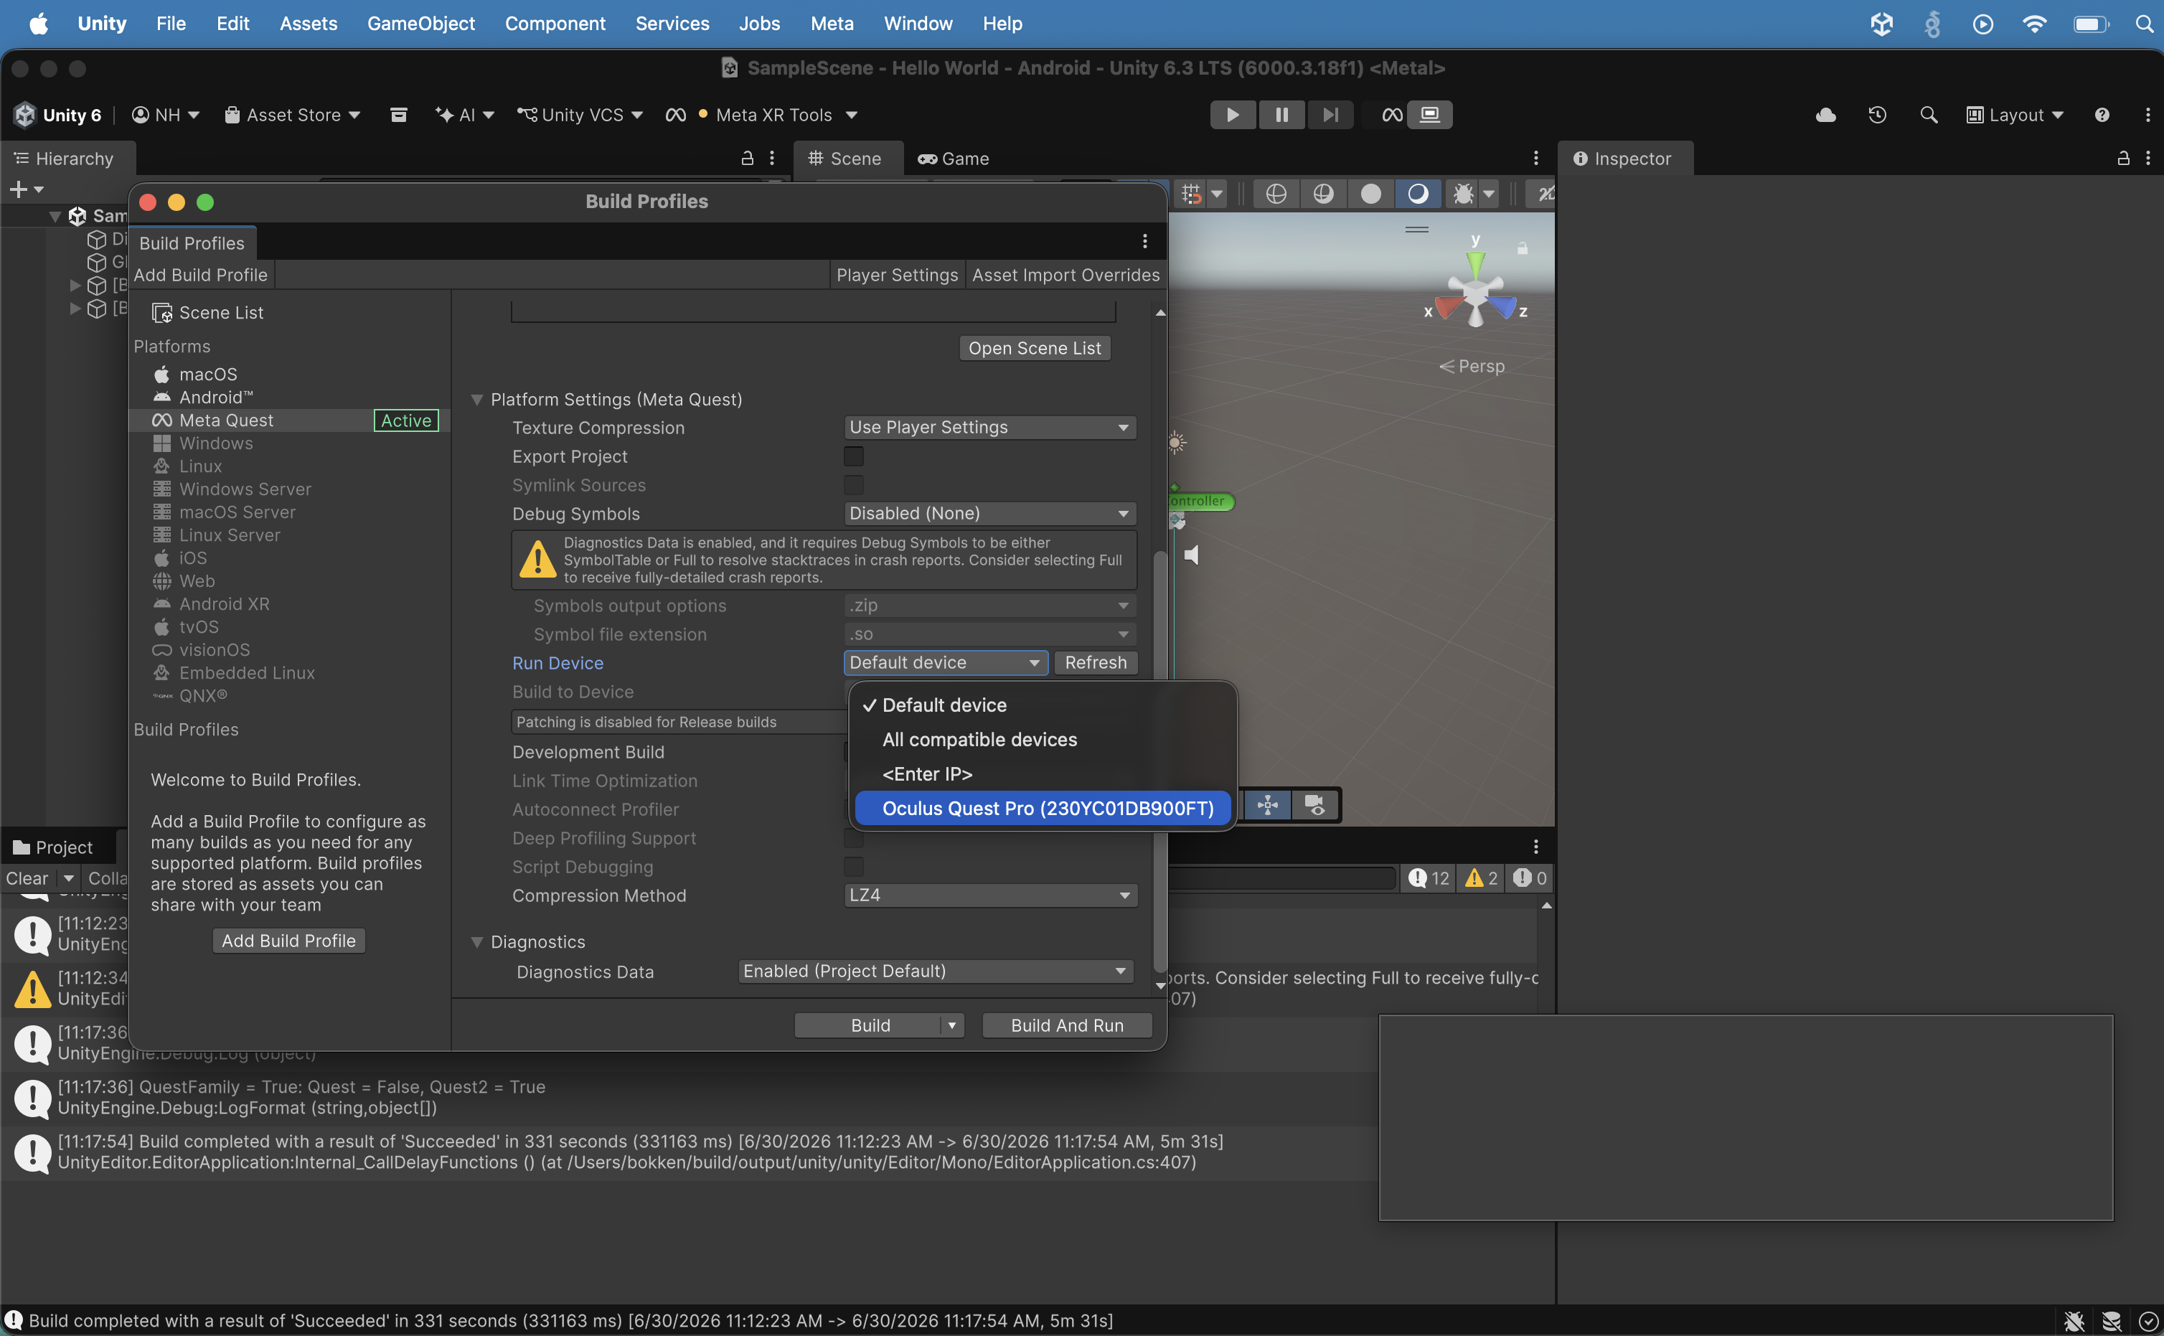This screenshot has height=1336, width=2164.
Task: Open Spotlight search in macOS menu bar
Action: pos(2145,24)
